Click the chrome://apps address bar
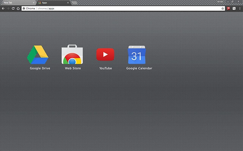Viewport: 243px width, 151px height. (x=123, y=8)
